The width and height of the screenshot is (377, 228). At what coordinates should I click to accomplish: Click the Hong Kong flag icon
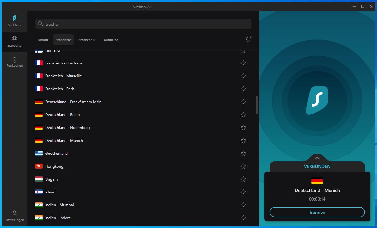click(x=39, y=166)
